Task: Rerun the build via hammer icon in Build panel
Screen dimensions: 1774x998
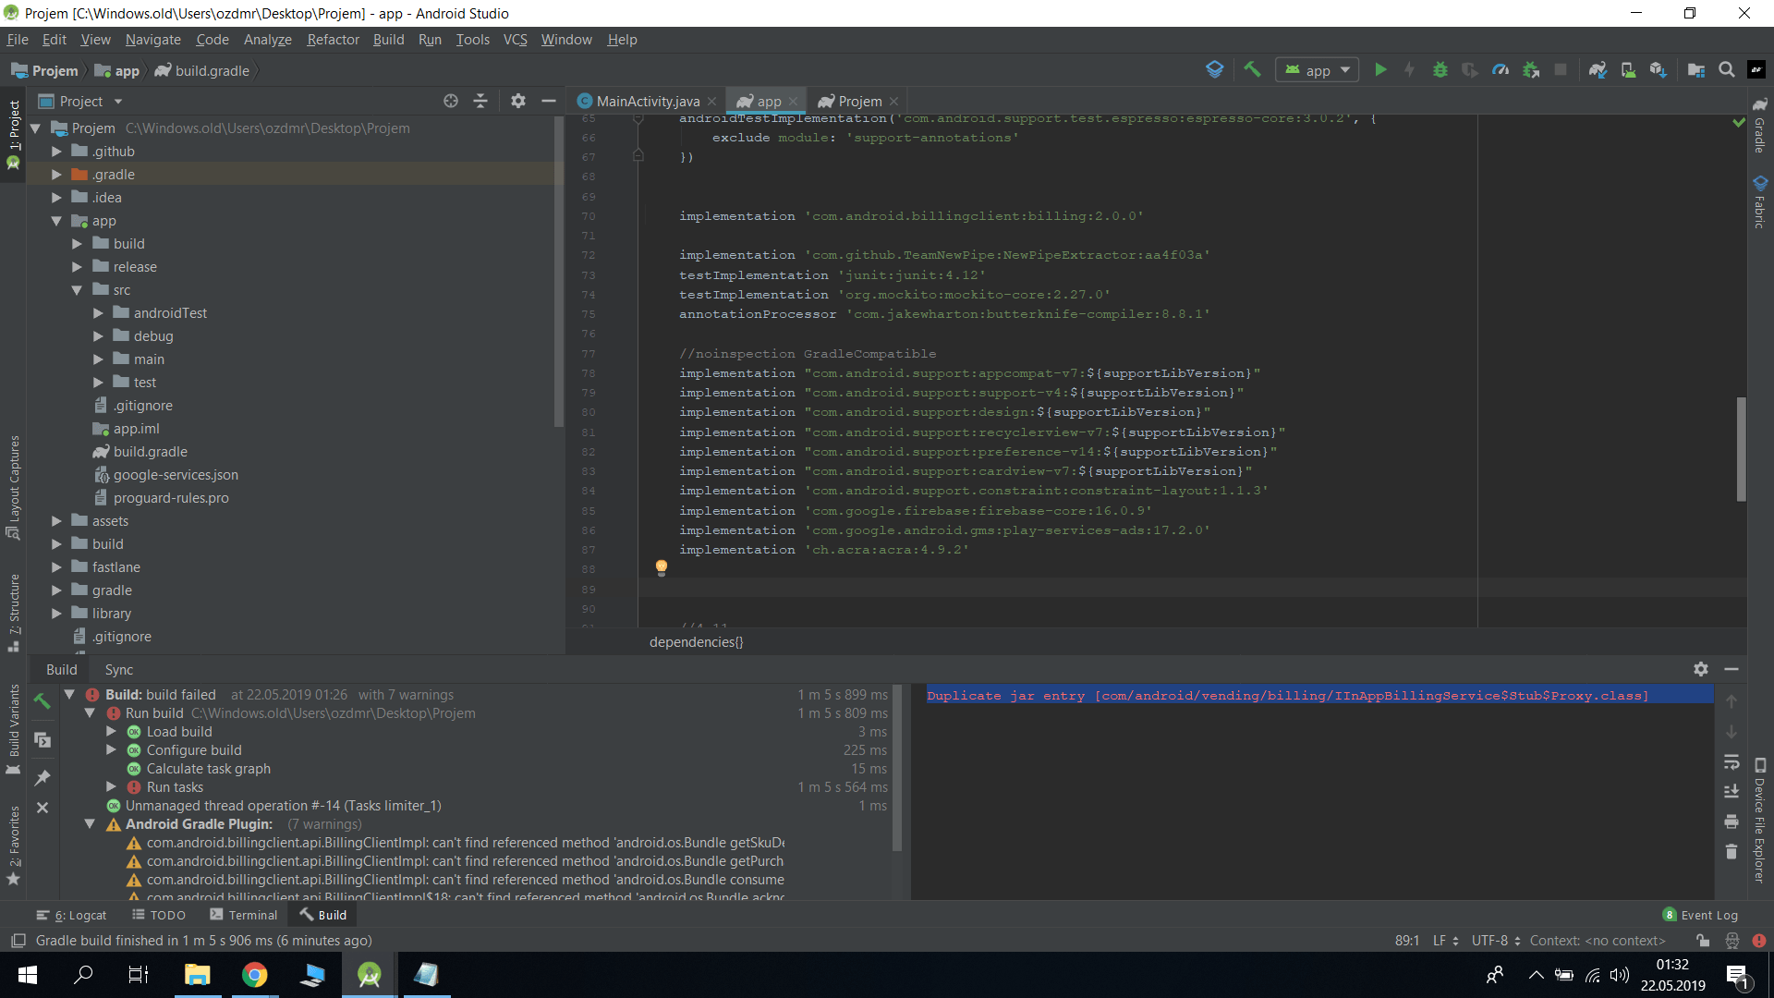Action: tap(42, 702)
